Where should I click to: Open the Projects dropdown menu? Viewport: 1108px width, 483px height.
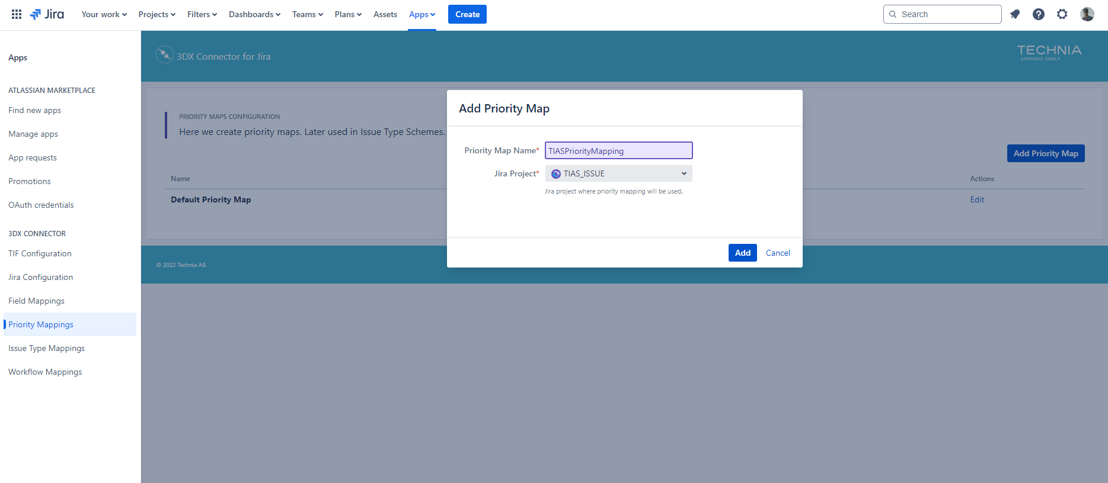(x=157, y=14)
